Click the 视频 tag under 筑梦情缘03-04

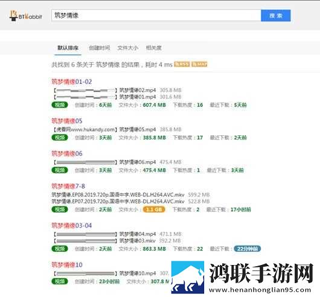click(60, 249)
